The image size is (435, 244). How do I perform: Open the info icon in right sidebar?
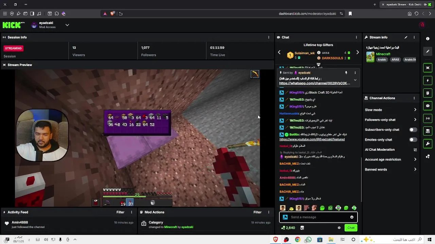428,39
